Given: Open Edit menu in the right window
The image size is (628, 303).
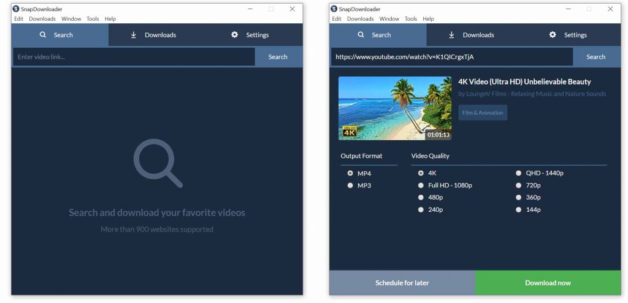Looking at the screenshot, I should click(x=337, y=19).
